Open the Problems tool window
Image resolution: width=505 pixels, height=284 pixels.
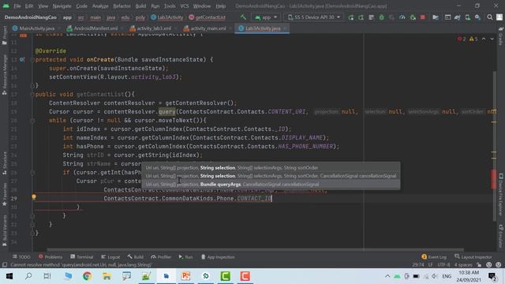click(50, 257)
